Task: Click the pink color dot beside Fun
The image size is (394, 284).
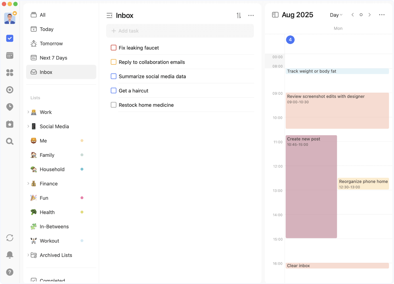Action: (x=82, y=198)
